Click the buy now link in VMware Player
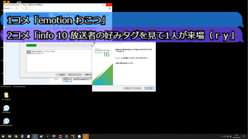The width and height of the screenshot is (248, 139). 67,81
